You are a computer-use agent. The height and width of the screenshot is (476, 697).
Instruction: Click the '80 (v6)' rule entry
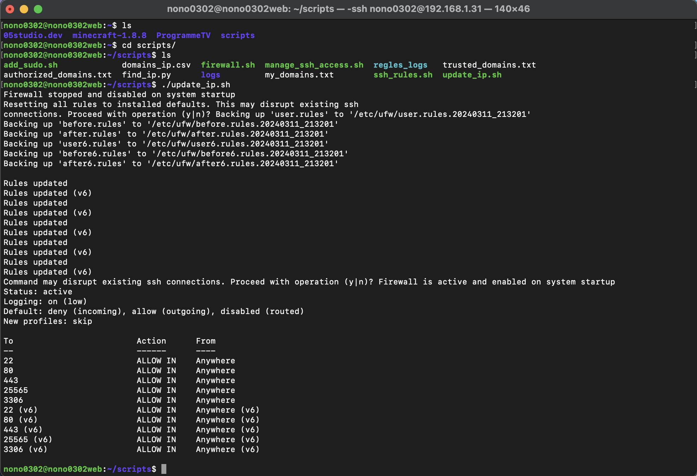(21, 420)
